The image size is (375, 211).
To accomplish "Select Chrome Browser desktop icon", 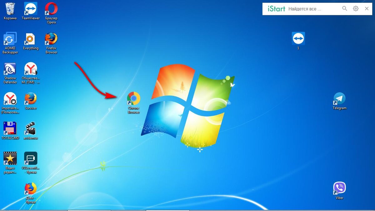I will coord(134,103).
